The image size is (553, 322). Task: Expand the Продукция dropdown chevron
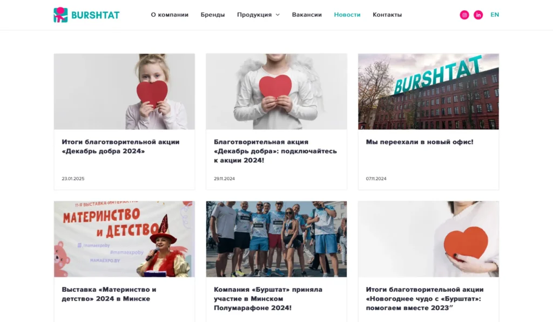click(x=278, y=15)
